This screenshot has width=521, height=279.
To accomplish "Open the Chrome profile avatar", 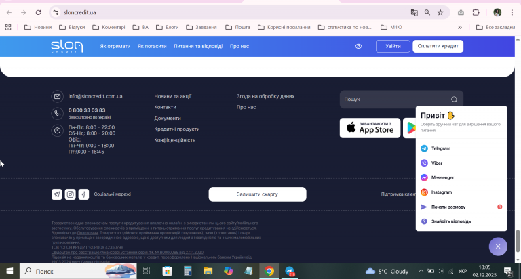I will [x=497, y=12].
